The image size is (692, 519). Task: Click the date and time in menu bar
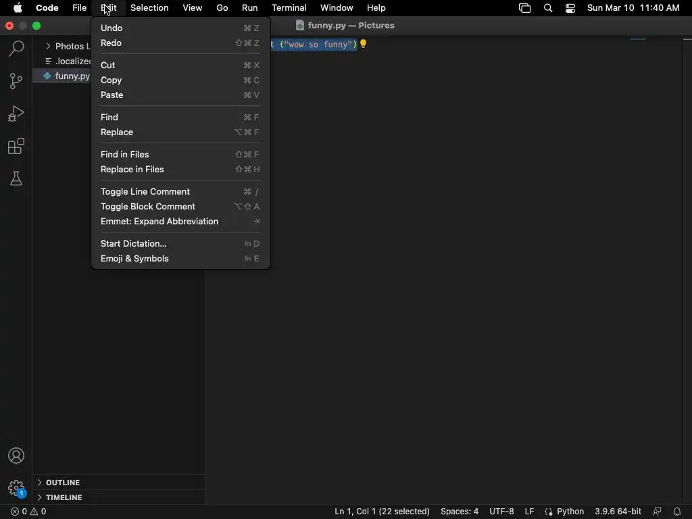tap(633, 8)
